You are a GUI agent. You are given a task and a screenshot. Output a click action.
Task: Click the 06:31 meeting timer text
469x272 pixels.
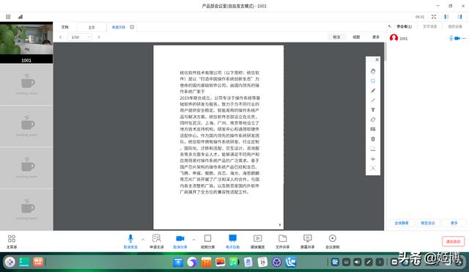point(420,17)
